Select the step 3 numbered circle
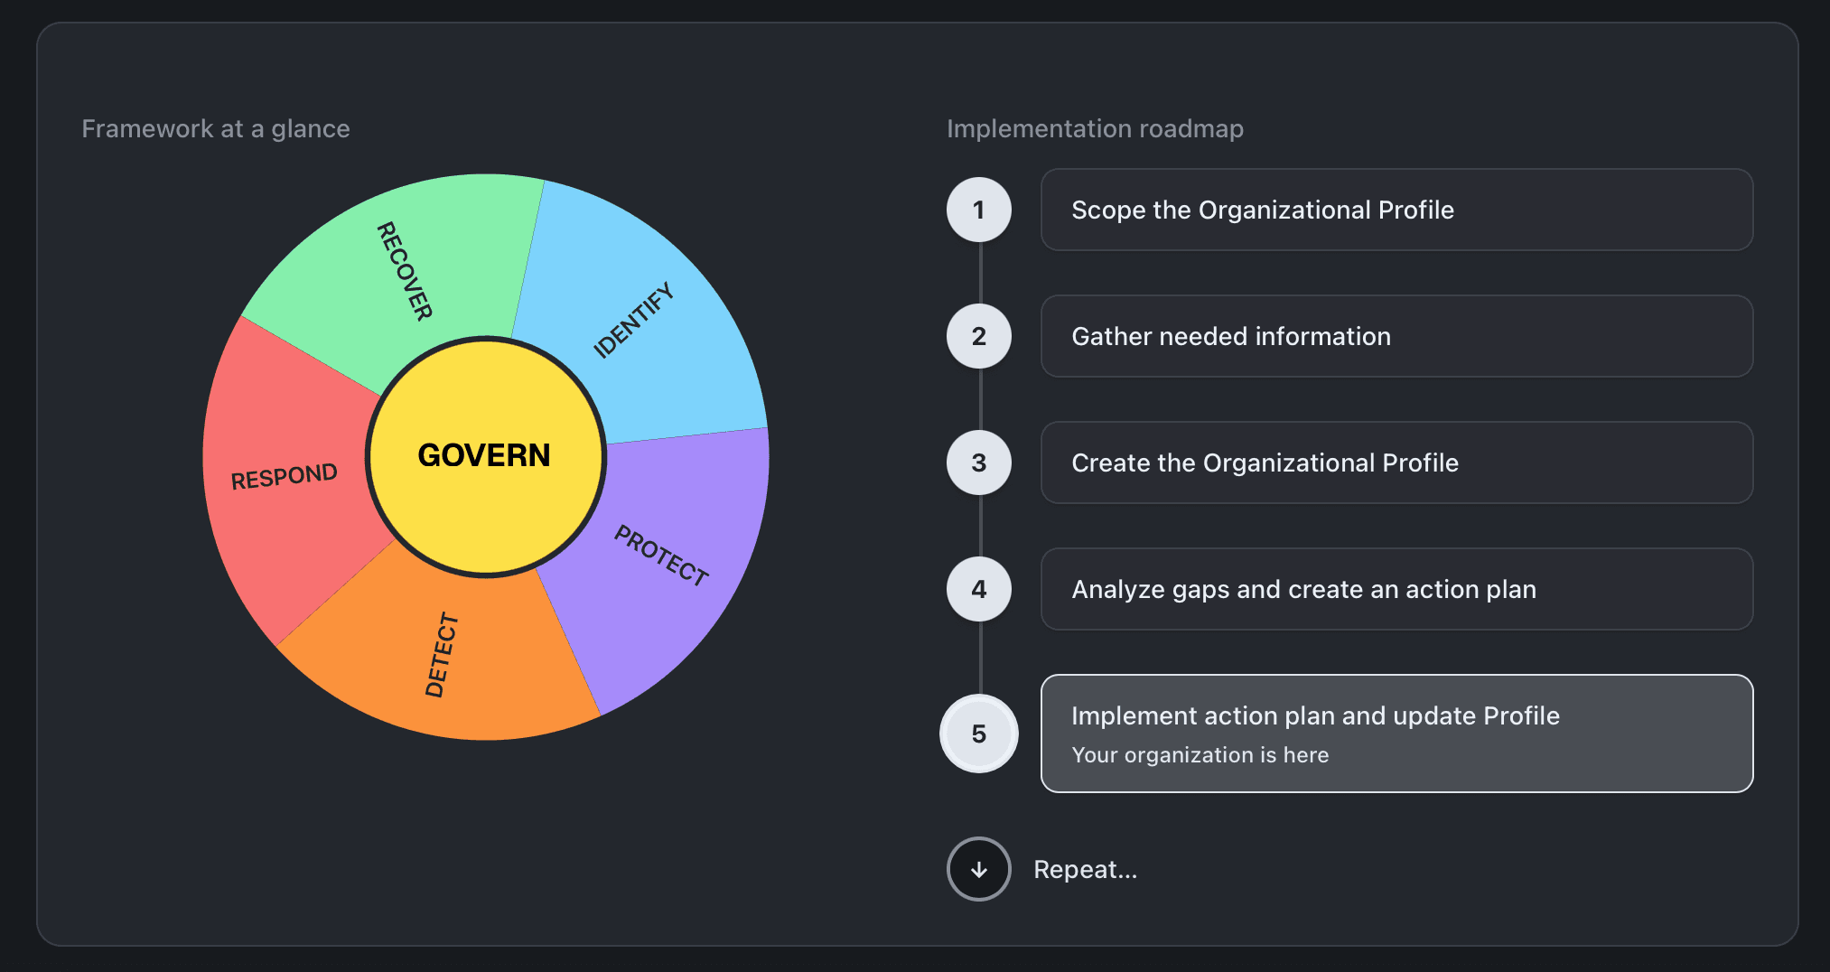 [978, 463]
